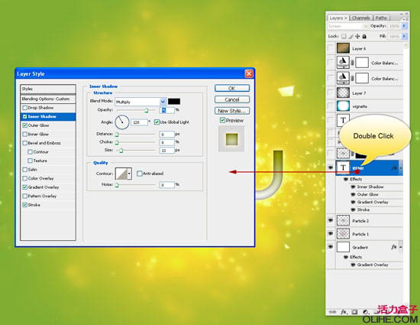Click the lock transparent pixels icon

tap(344, 36)
